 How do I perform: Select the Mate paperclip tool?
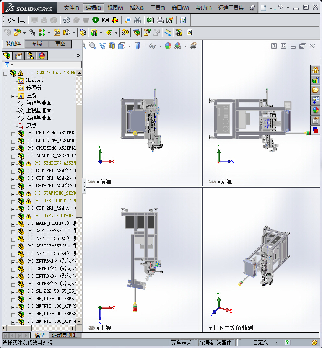32,32
